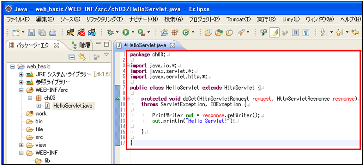
Task: Toggle show whitespace characters pilcrow button
Action: pos(306,33)
